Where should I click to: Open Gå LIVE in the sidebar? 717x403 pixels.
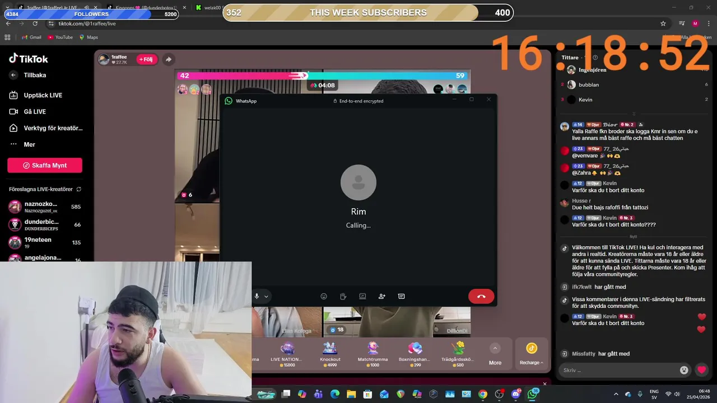27,111
